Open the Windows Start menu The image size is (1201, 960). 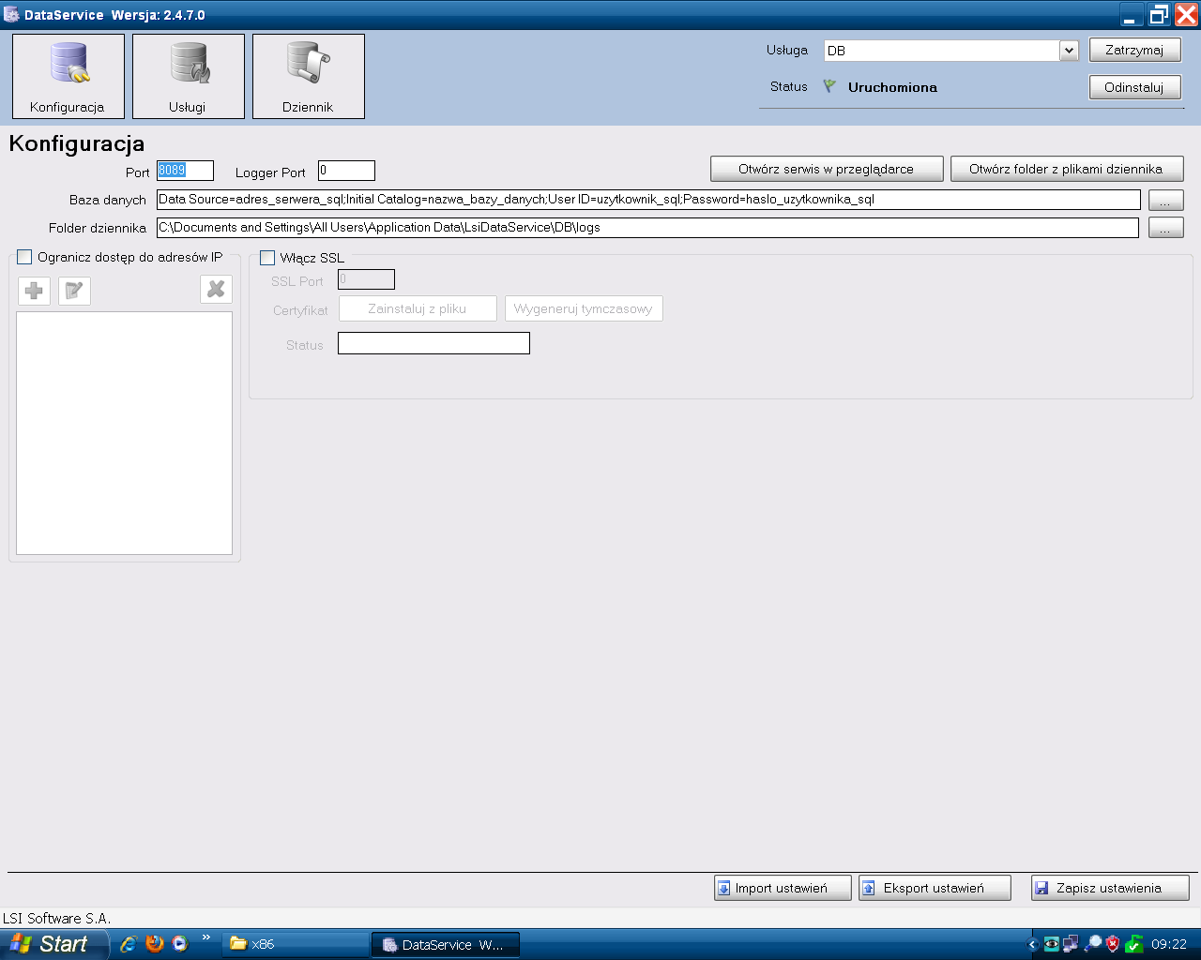tap(53, 944)
